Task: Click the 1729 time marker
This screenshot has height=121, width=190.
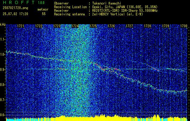Action: [x=166, y=26]
